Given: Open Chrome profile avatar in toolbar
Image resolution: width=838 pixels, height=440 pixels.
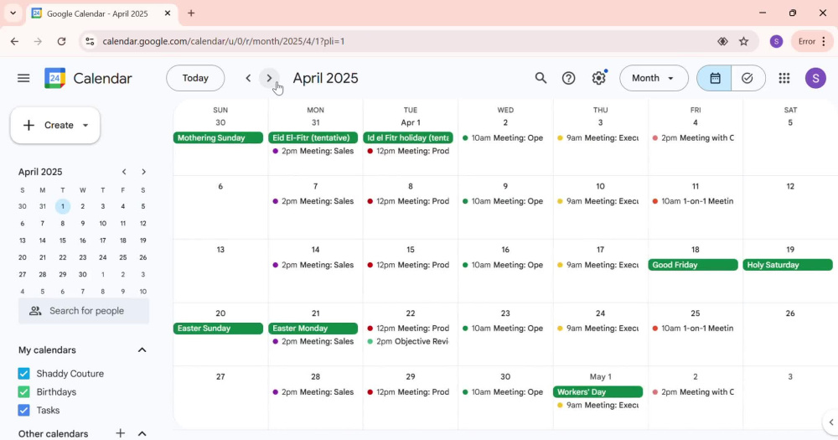Looking at the screenshot, I should (x=777, y=41).
